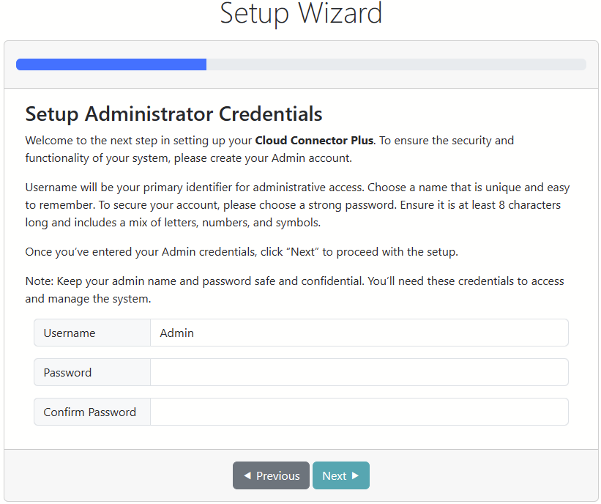Click into the empty Password field
Image resolution: width=601 pixels, height=504 pixels.
click(359, 372)
